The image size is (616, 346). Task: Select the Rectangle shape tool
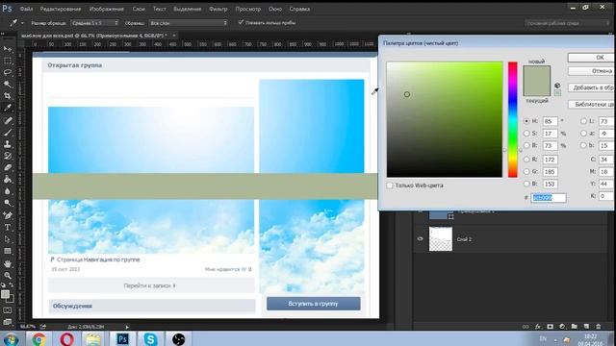(x=8, y=251)
